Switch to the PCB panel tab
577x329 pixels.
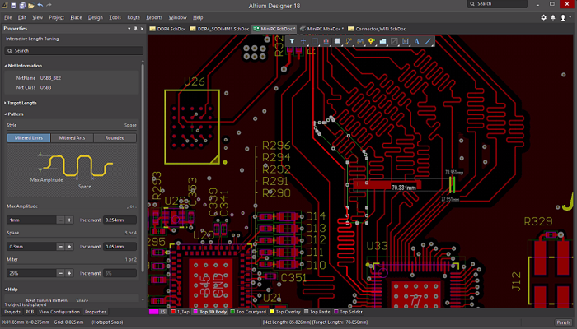tap(30, 312)
